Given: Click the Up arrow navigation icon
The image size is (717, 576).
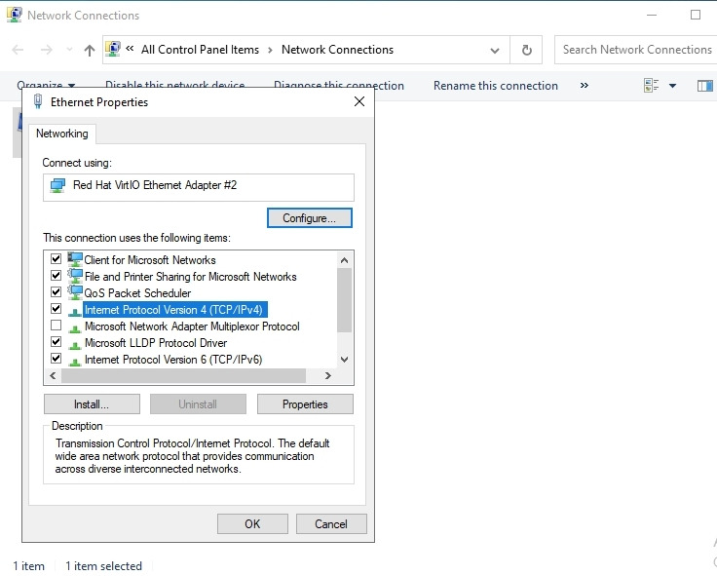Looking at the screenshot, I should pyautogui.click(x=90, y=50).
